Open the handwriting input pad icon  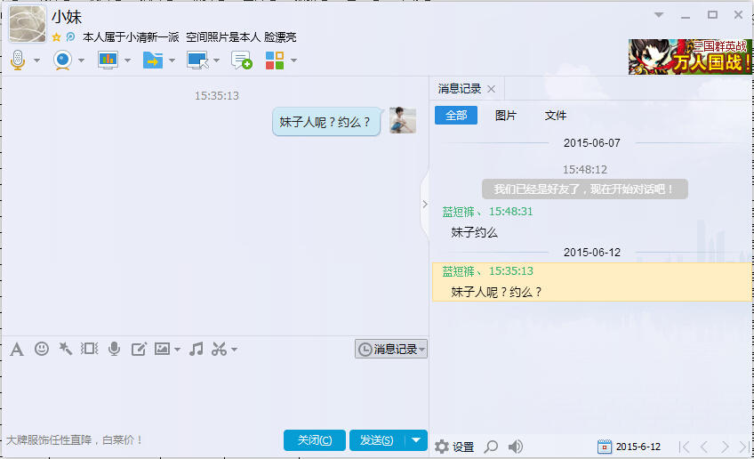coord(139,349)
